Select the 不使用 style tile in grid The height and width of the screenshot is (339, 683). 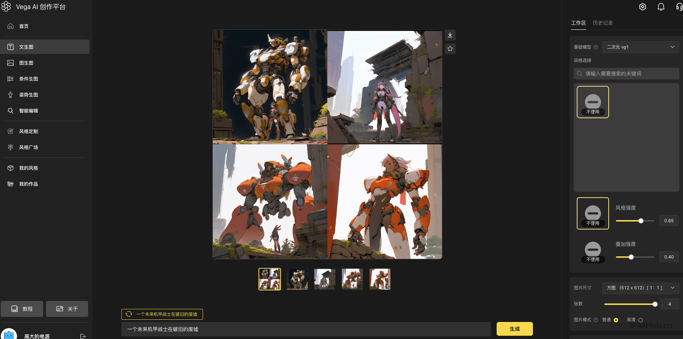click(x=593, y=102)
